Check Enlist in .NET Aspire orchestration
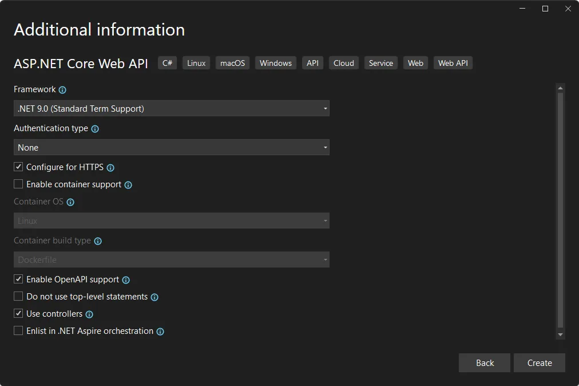This screenshot has width=579, height=386. [18, 330]
